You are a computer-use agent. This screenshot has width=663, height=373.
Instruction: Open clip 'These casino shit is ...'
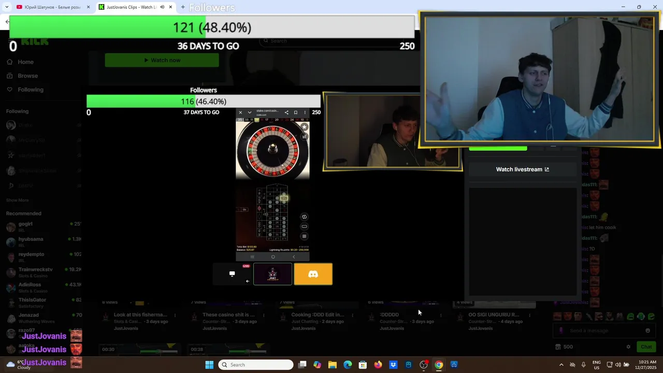228,314
